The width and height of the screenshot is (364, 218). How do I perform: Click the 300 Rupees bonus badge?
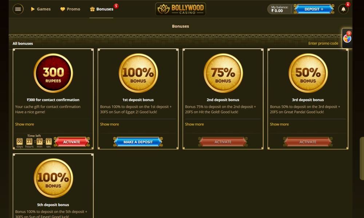53,73
